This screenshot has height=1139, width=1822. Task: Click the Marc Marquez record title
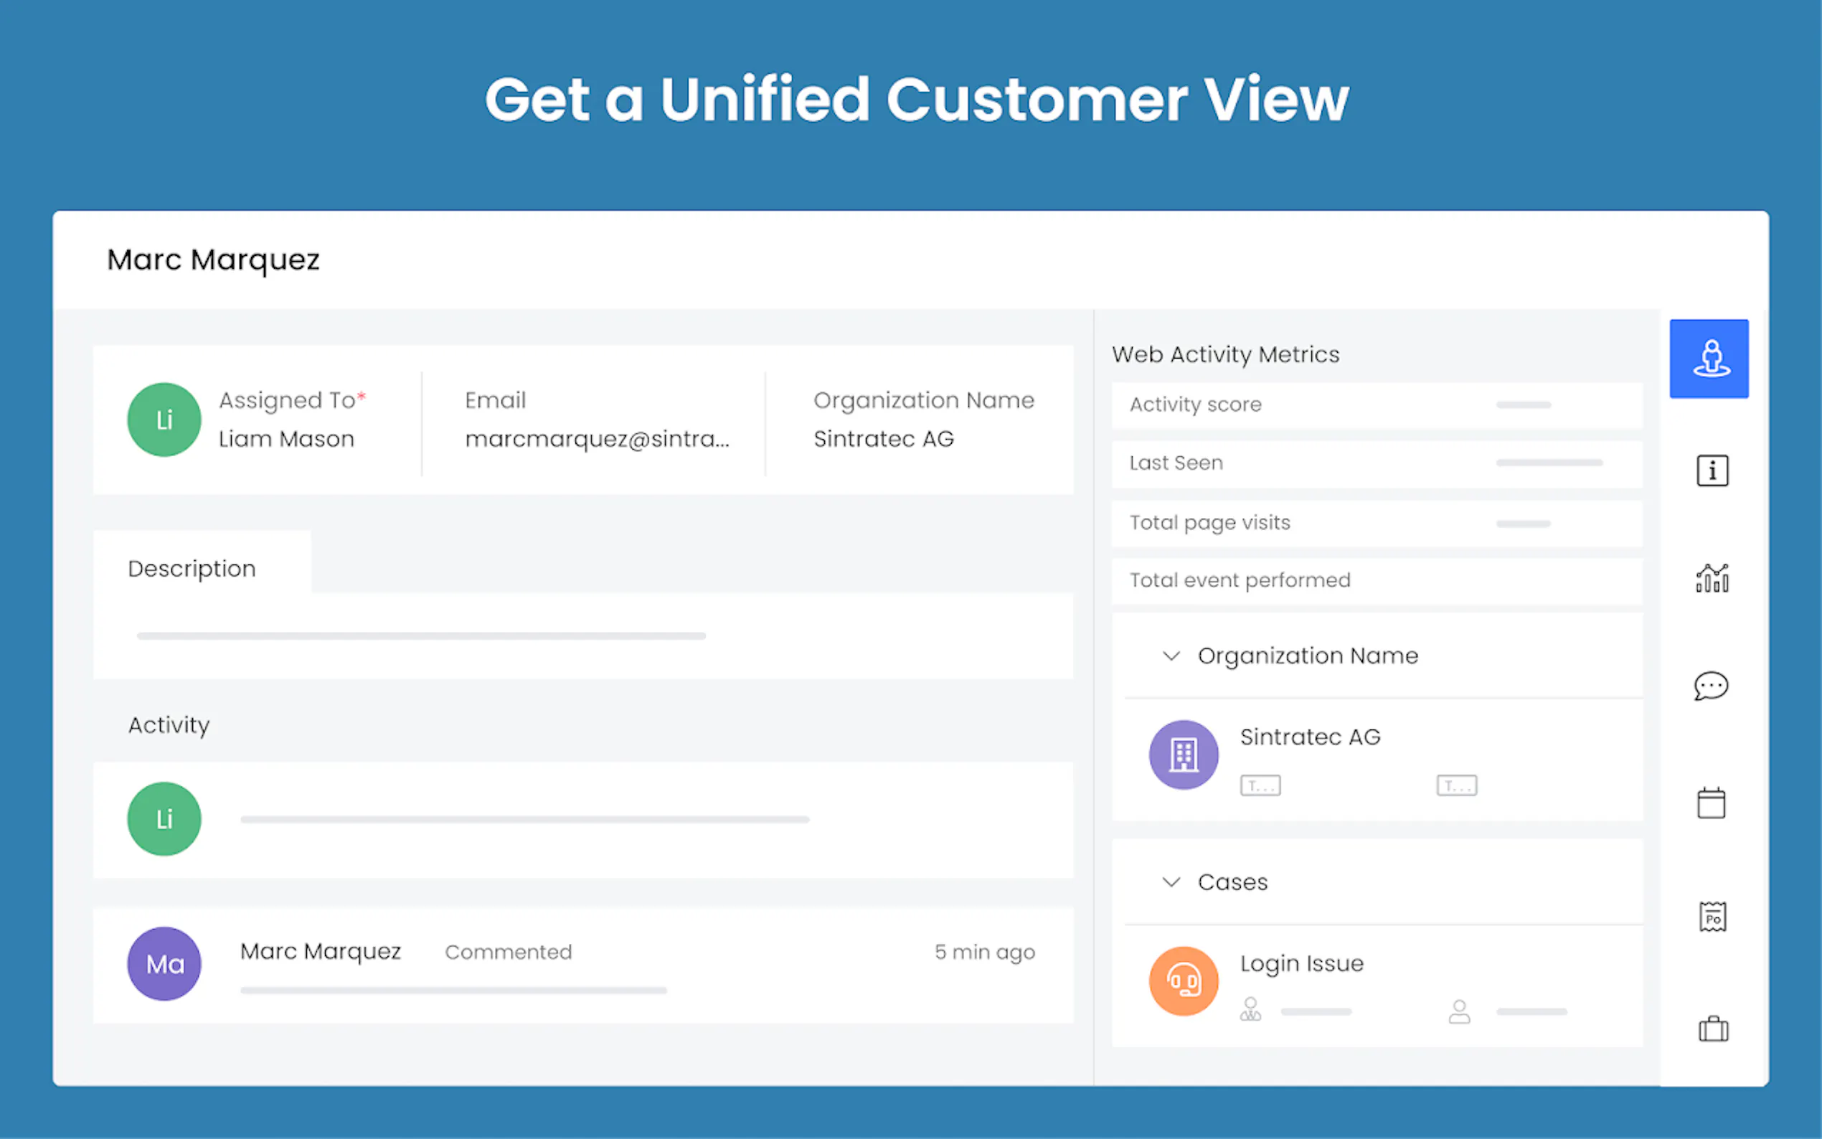point(213,259)
